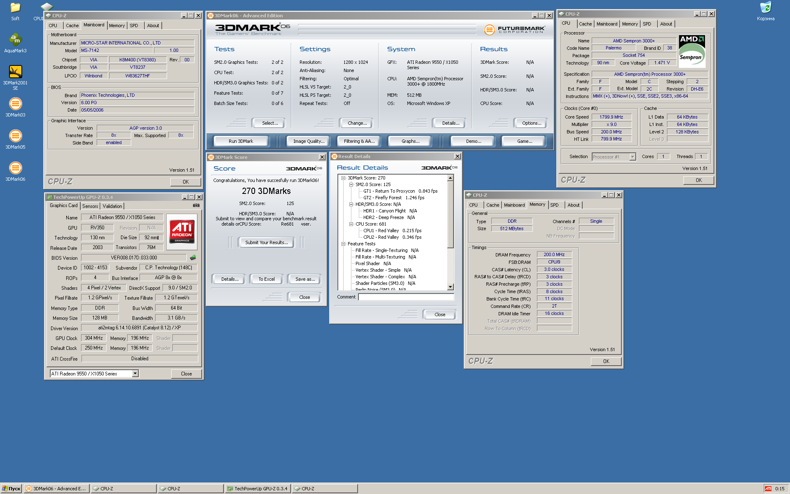Open the Validation tab in GPU-Z
Screen dimensions: 790x494
coord(112,206)
